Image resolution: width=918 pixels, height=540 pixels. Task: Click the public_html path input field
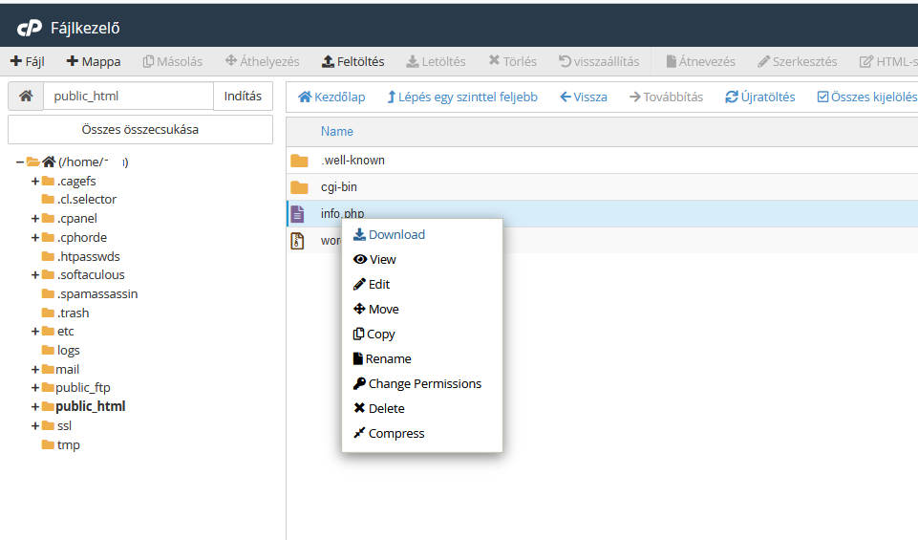click(x=128, y=96)
